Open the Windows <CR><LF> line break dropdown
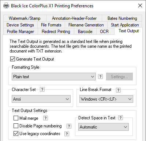146x141 pixels. click(106, 99)
